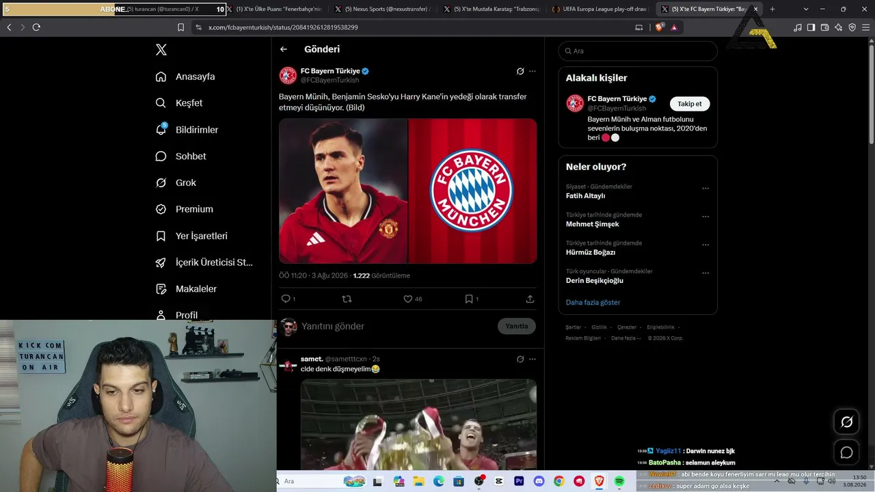Open the Brave VPN shield icon

click(x=852, y=27)
